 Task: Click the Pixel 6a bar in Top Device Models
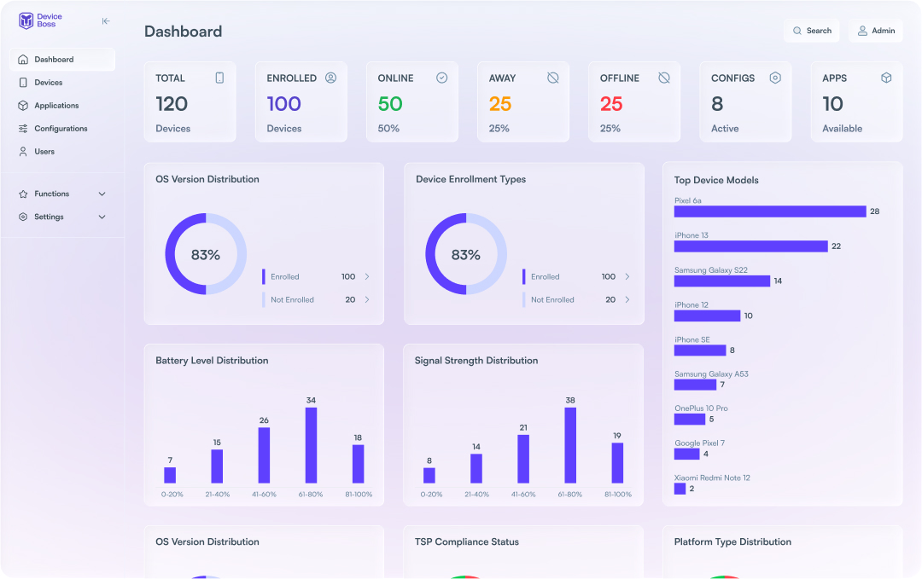point(770,211)
